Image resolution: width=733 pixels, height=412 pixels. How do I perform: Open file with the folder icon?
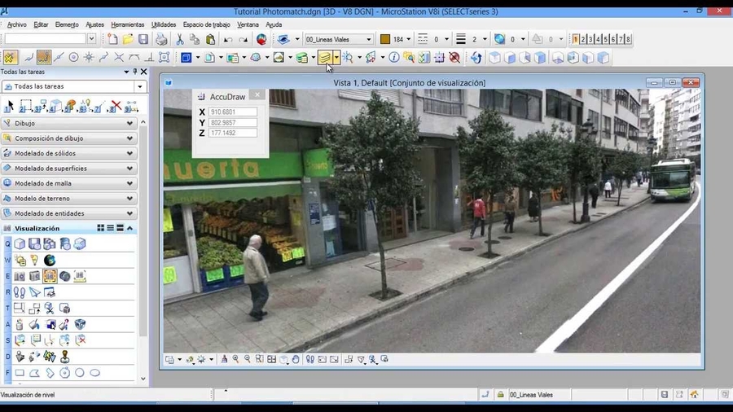point(128,39)
